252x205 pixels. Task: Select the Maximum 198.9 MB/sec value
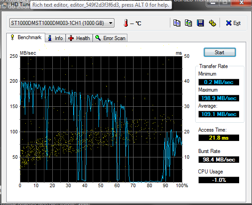click(x=219, y=98)
